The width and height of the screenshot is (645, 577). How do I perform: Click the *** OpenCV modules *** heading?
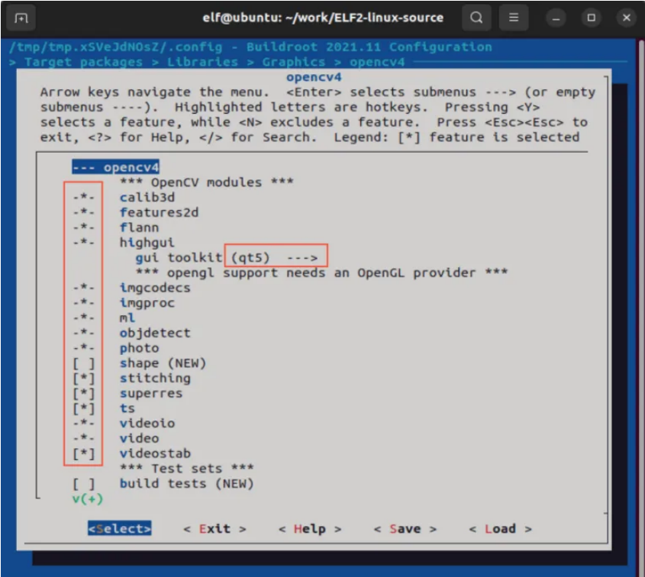pos(207,182)
